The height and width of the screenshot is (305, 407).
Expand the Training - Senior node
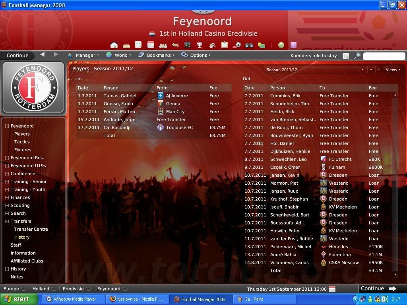(x=7, y=181)
